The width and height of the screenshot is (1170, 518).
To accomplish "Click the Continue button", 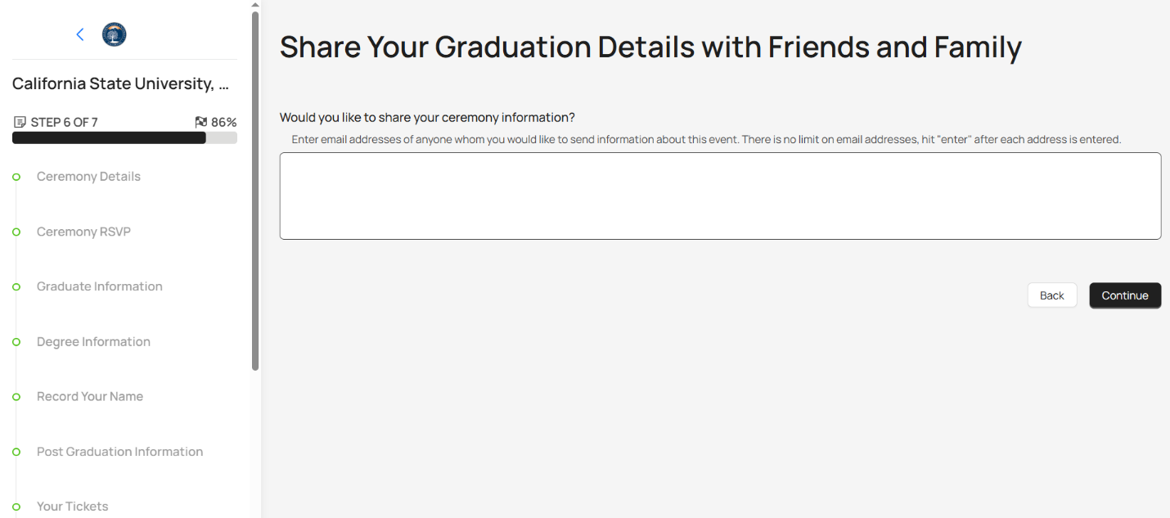I will 1124,295.
